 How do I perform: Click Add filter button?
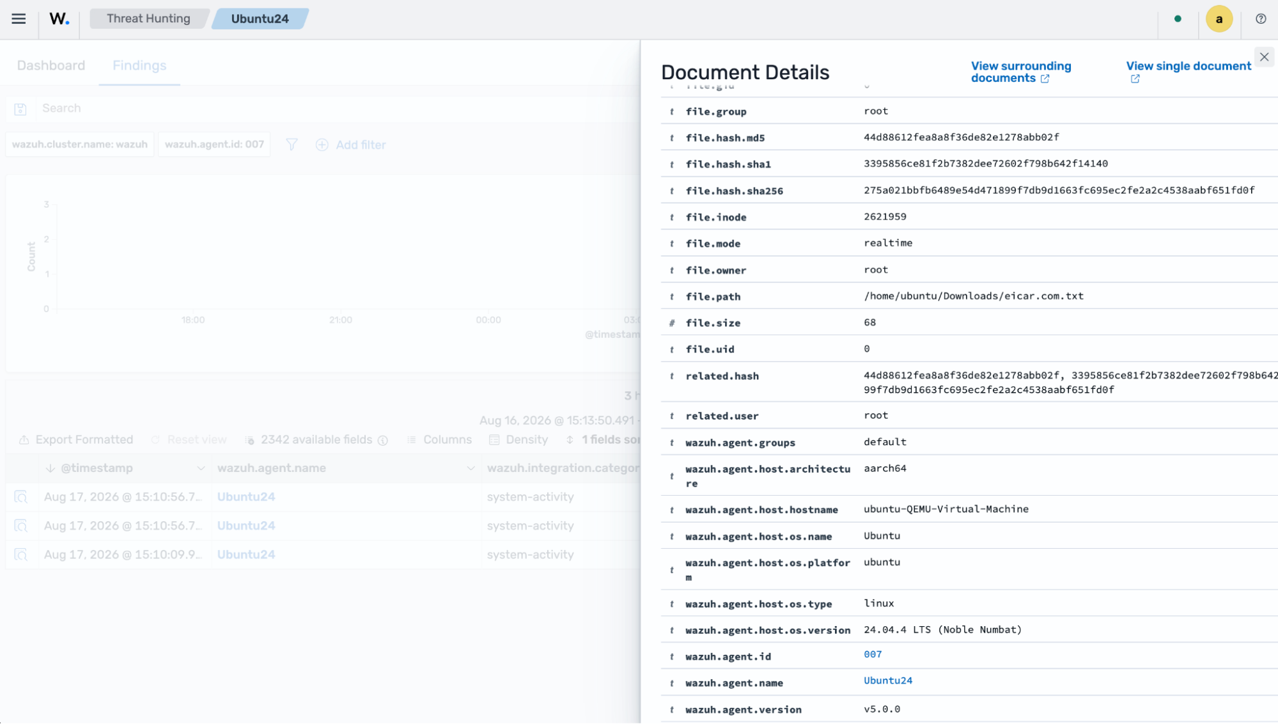click(351, 145)
